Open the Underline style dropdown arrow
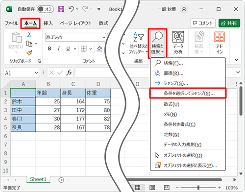This screenshot has height=192, width=245. tap(75, 49)
